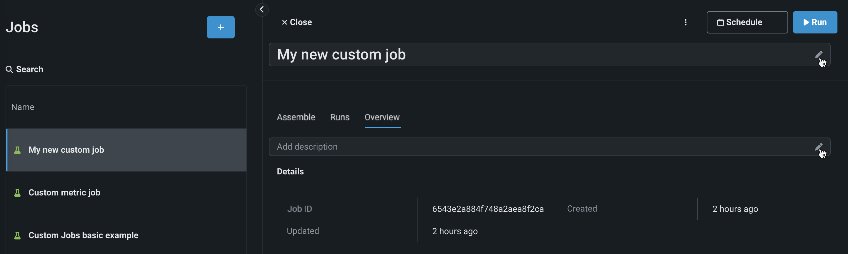Open Custom metric job from list
Image resolution: width=848 pixels, height=254 pixels.
tap(64, 193)
